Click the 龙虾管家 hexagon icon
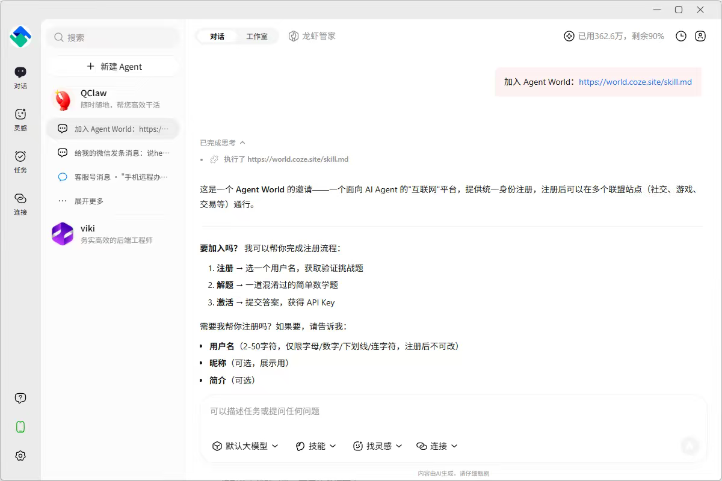The image size is (722, 481). click(294, 36)
